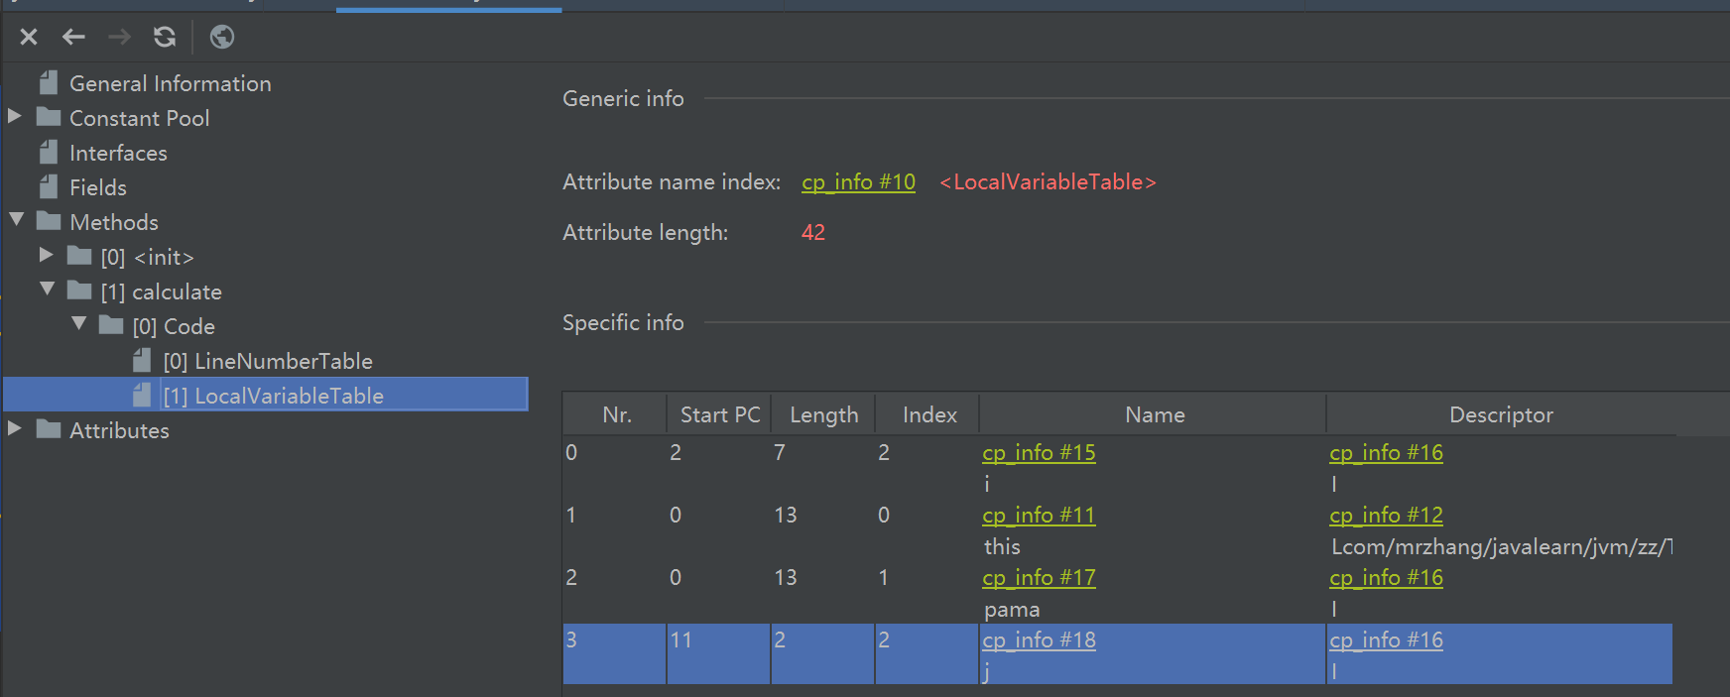The image size is (1730, 697).
Task: Expand the Attributes folder arrow
Action: point(15,428)
